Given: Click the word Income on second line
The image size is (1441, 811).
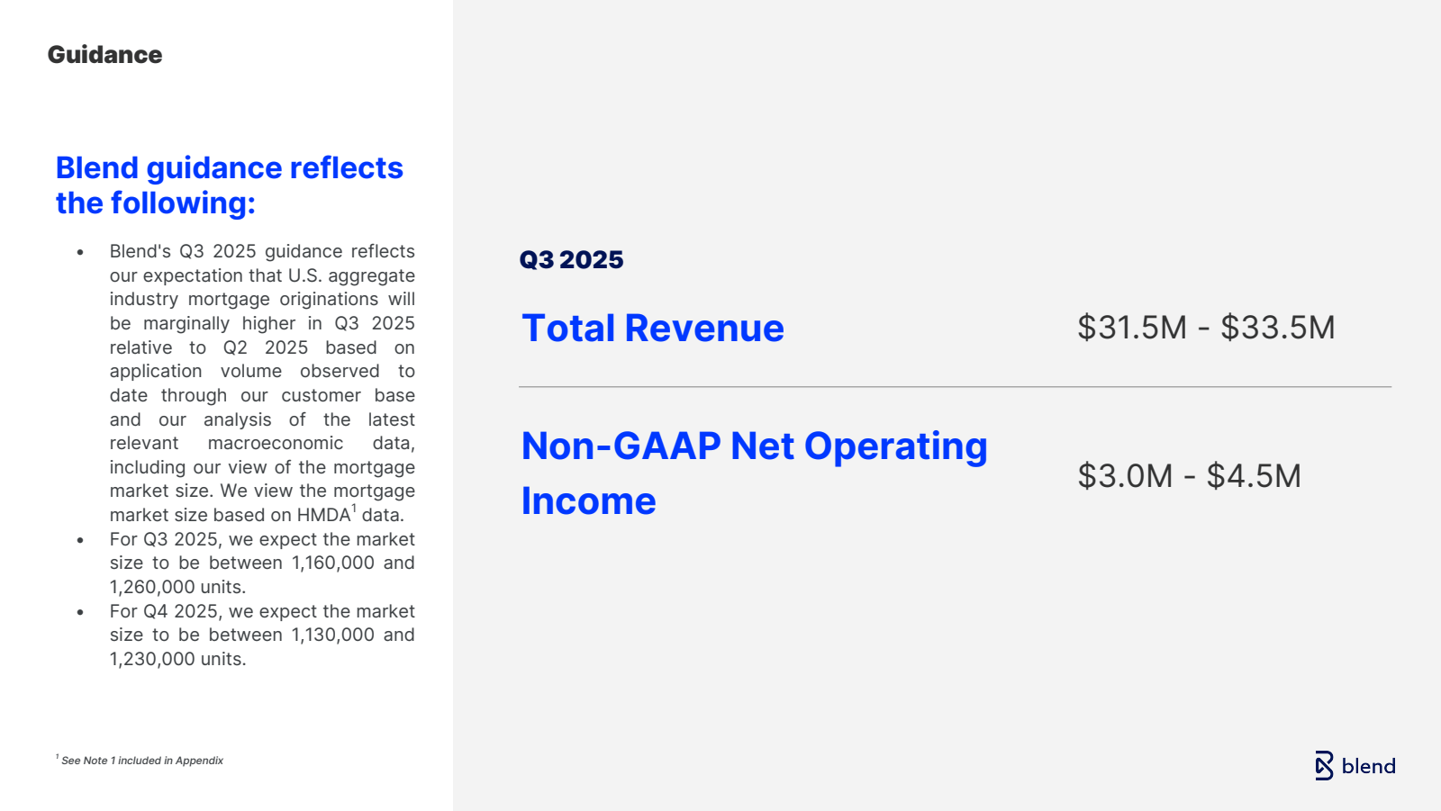Looking at the screenshot, I should pyautogui.click(x=589, y=501).
